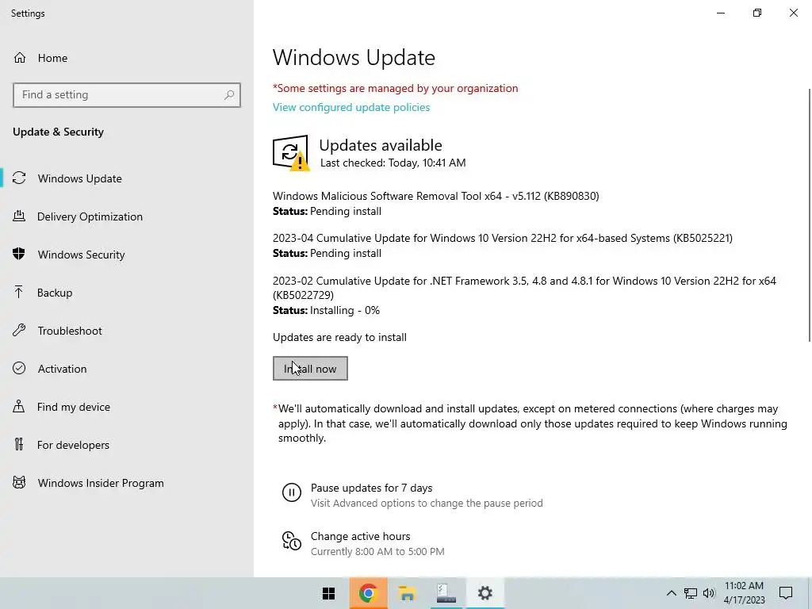Viewport: 812px width, 609px height.
Task: Restore down the Settings window
Action: point(757,13)
